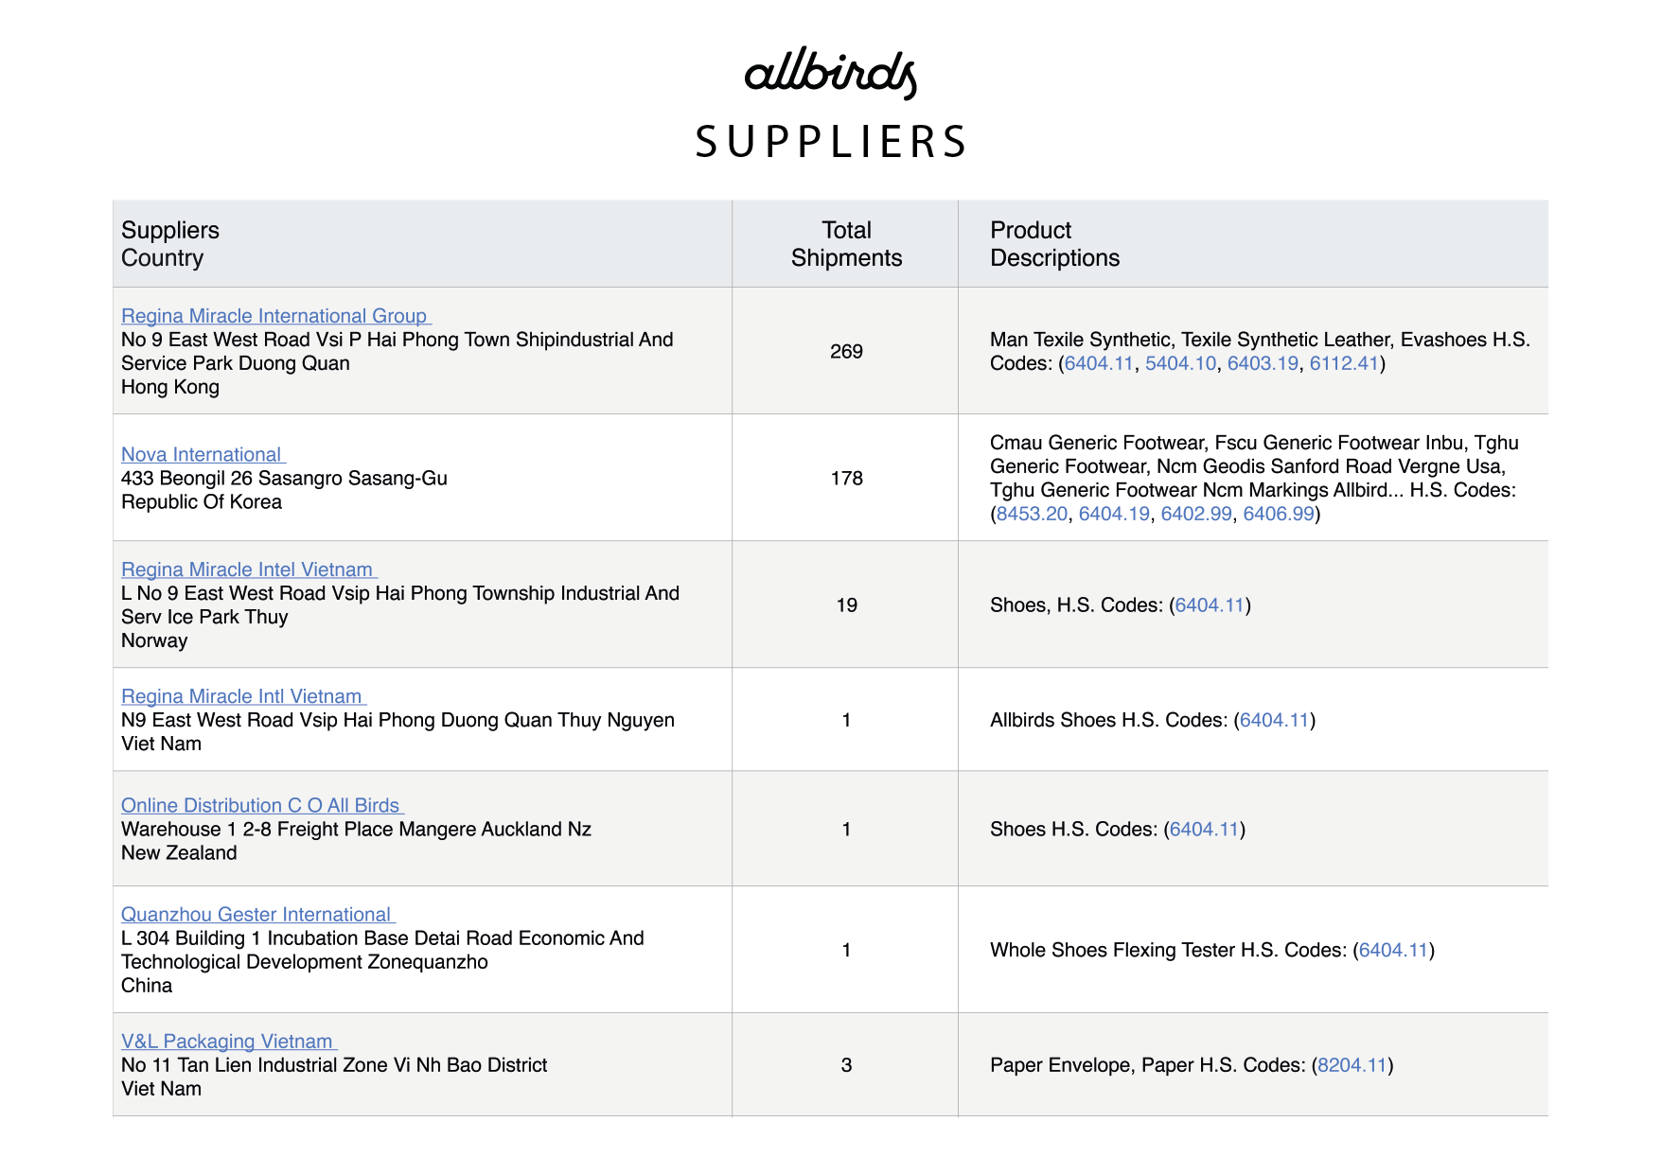The image size is (1661, 1174).
Task: Open the V&L Packaging Vietnam link
Action: [x=229, y=1041]
